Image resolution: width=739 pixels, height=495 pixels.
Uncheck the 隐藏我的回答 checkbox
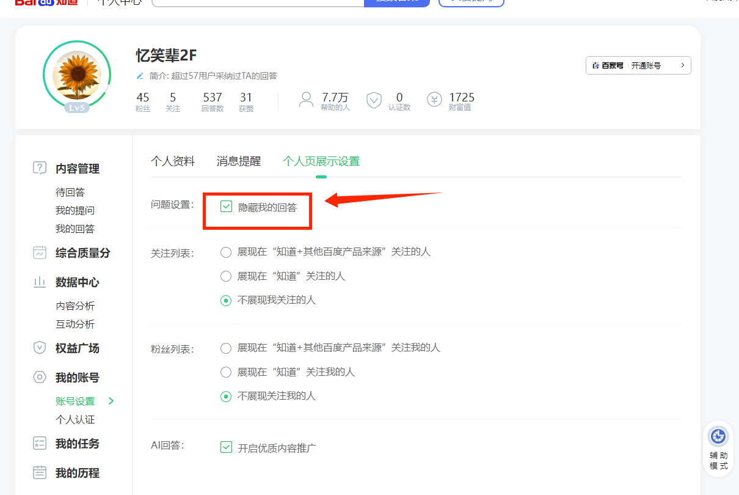(x=226, y=207)
